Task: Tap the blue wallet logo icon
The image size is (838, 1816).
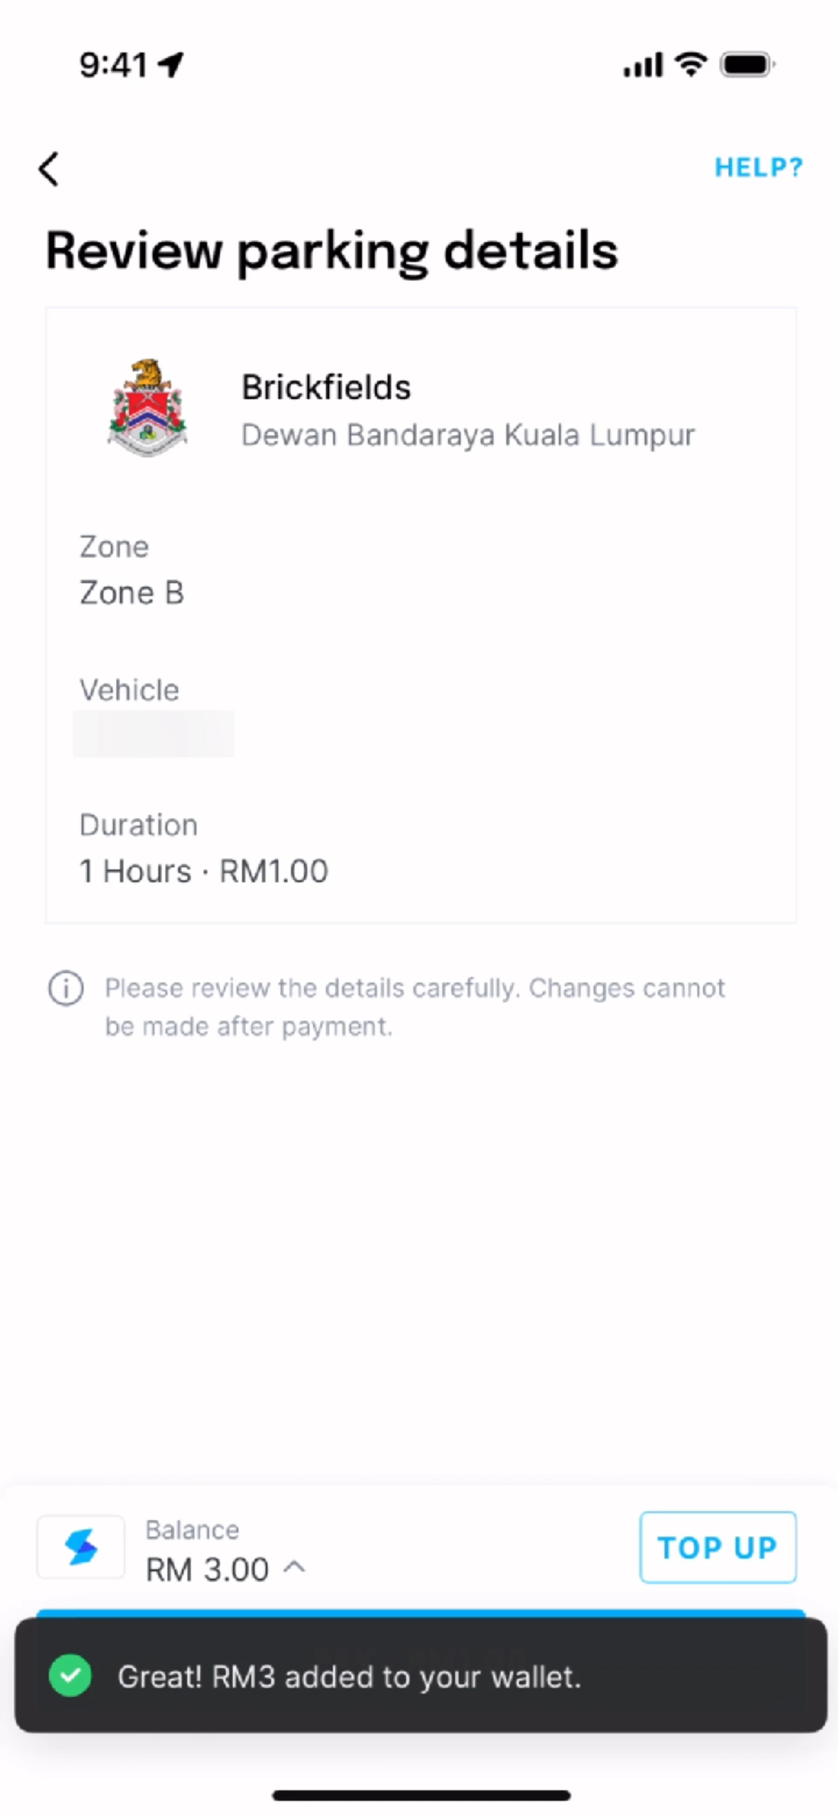Action: click(x=81, y=1547)
